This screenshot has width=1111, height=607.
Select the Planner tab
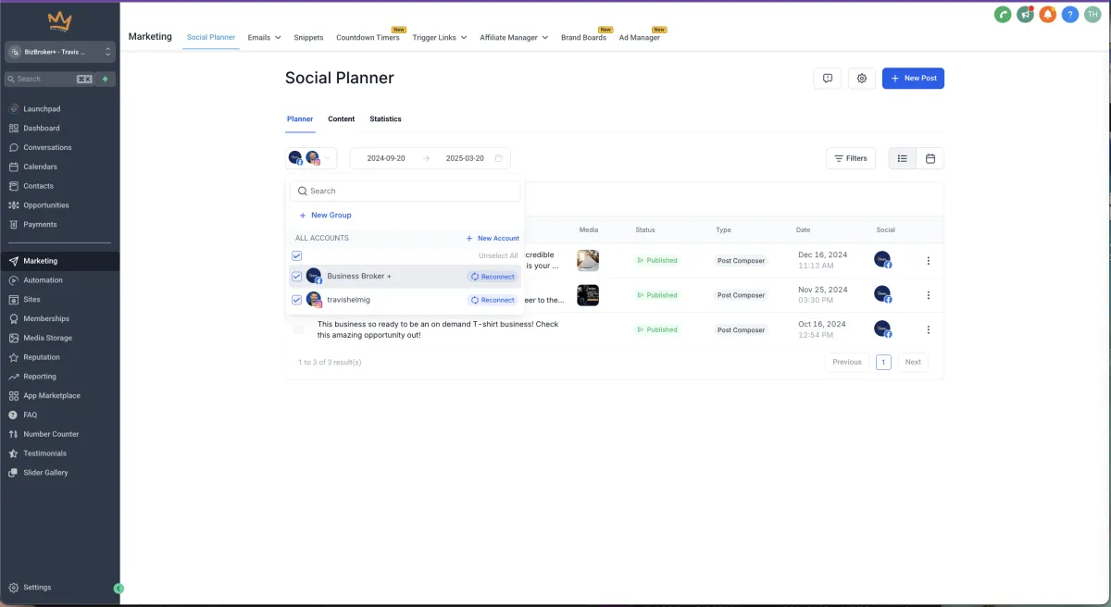coord(300,119)
